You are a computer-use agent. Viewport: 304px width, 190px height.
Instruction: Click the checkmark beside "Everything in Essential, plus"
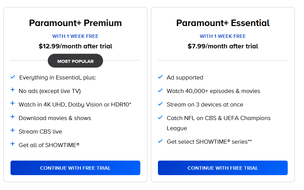point(13,77)
